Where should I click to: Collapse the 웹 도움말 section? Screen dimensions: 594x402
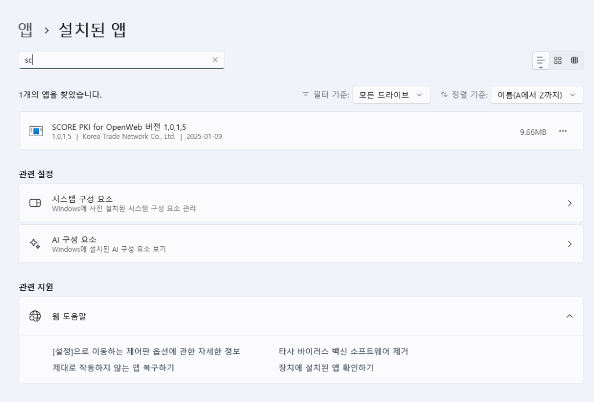tap(570, 316)
